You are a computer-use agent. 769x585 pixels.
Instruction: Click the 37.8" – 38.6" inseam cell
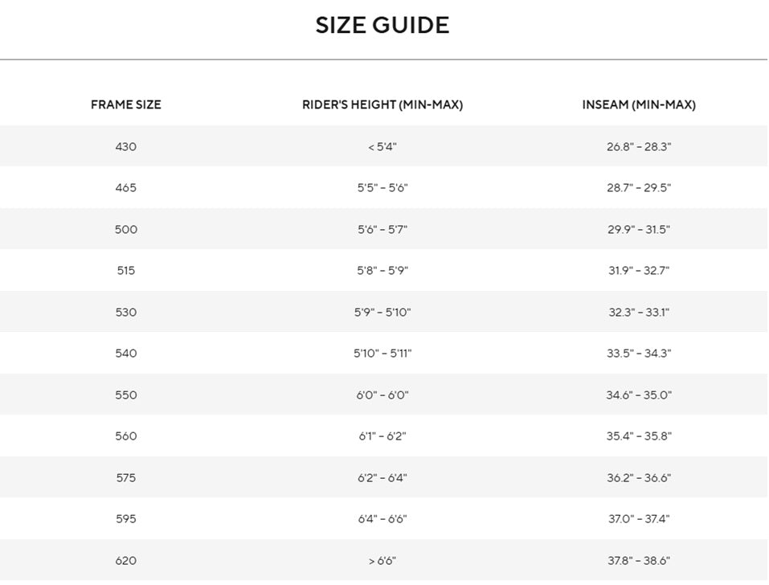click(639, 560)
